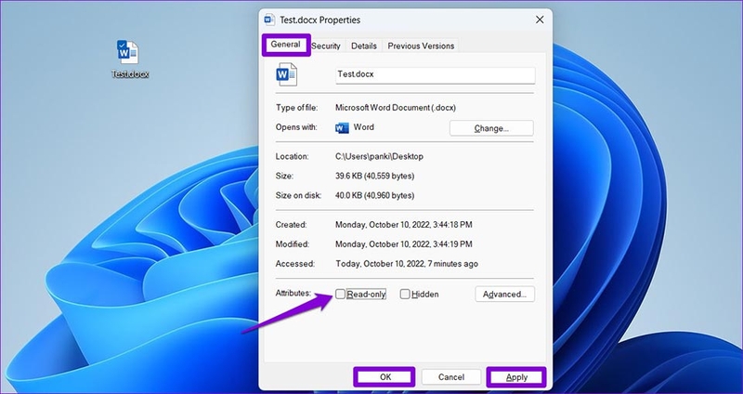Image resolution: width=743 pixels, height=394 pixels.
Task: Switch to the General tab
Action: click(286, 45)
